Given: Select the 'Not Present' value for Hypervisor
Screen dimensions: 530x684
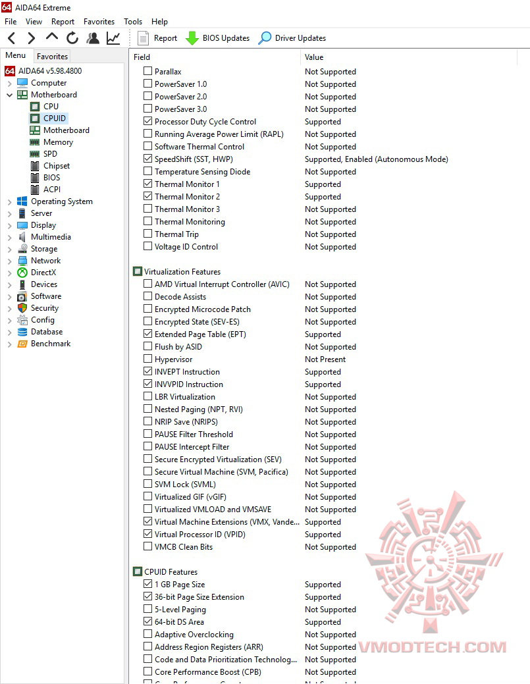Looking at the screenshot, I should [325, 359].
